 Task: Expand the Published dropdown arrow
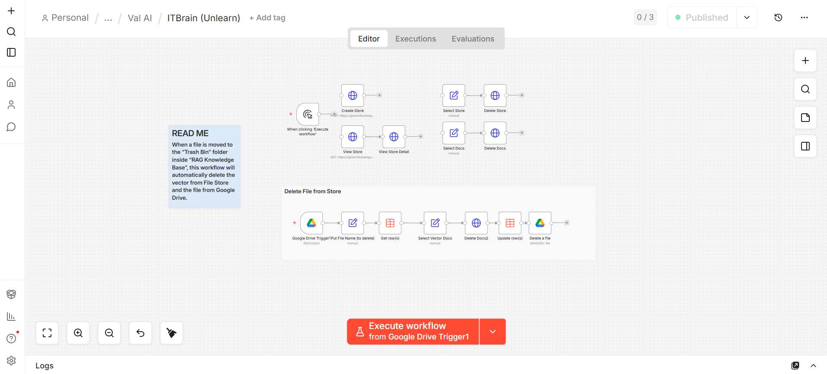(747, 18)
